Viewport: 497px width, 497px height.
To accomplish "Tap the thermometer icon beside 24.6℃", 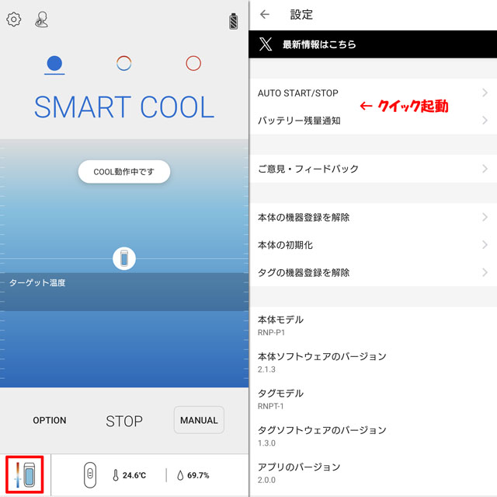I will [x=116, y=475].
